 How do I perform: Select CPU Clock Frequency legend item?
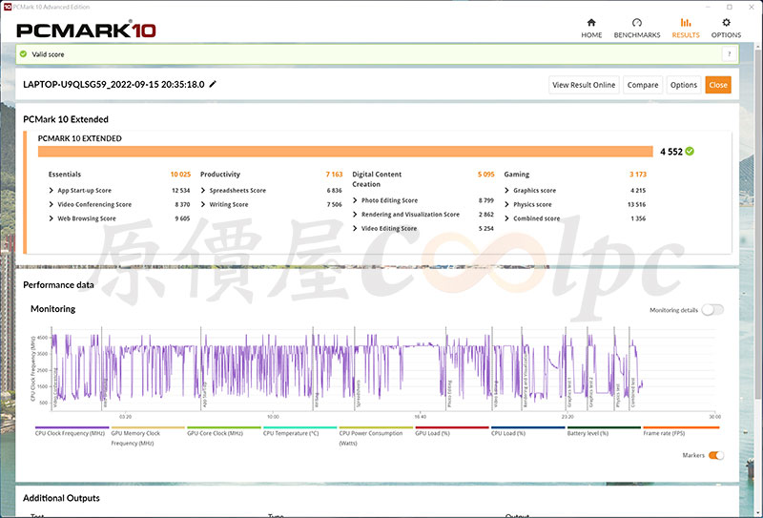click(x=71, y=433)
